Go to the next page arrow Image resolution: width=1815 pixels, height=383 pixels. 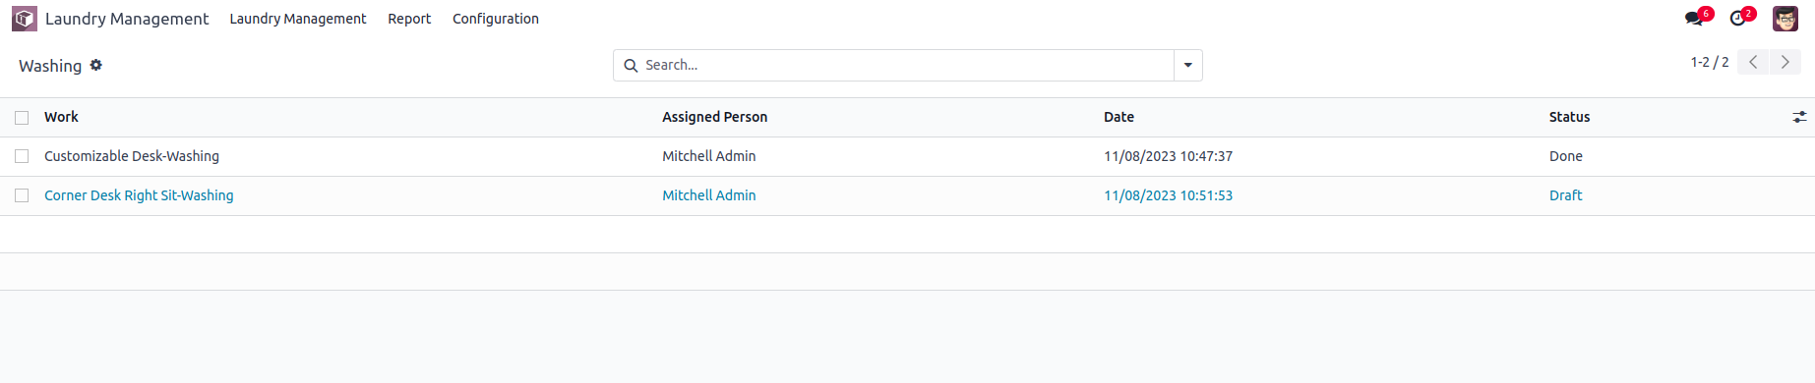1785,62
